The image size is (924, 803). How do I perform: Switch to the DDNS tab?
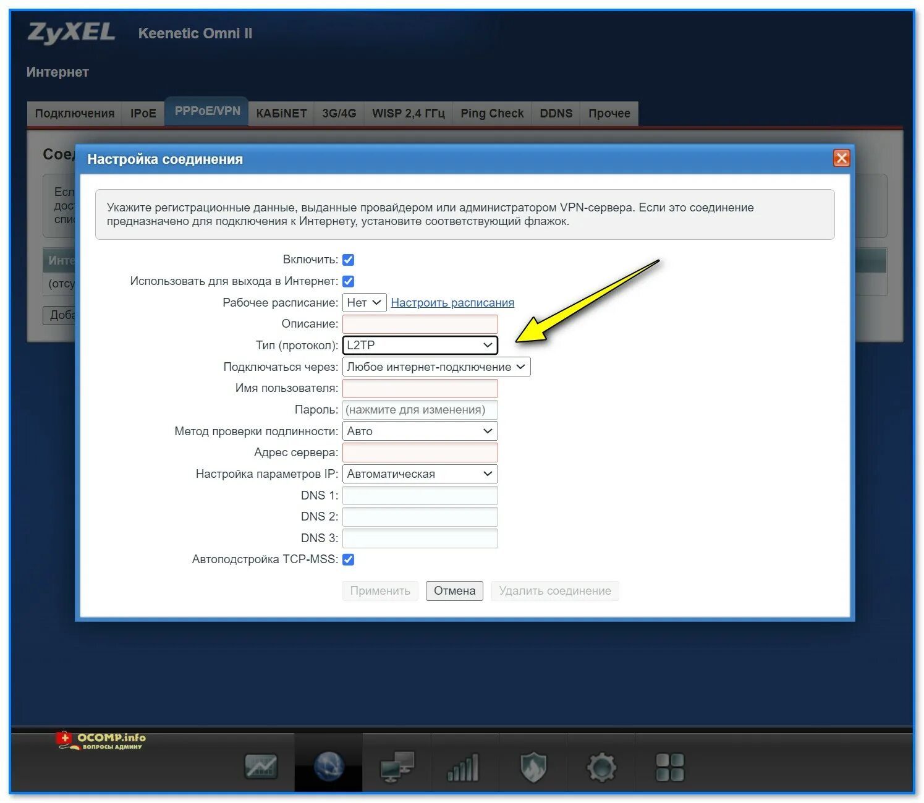coord(556,113)
